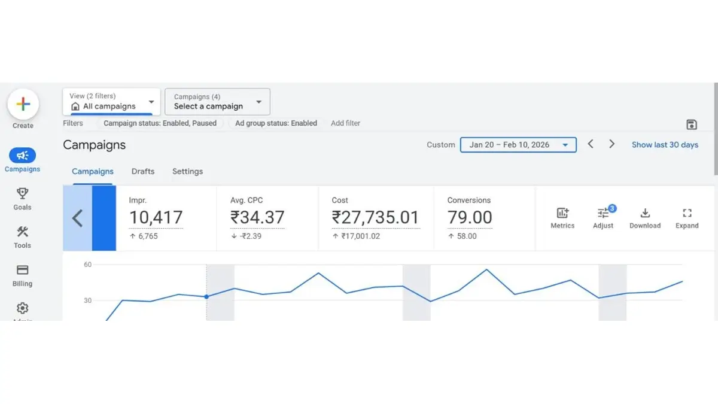Screen dimensions: 718x404
Task: Click the Filters label
Action: (73, 123)
